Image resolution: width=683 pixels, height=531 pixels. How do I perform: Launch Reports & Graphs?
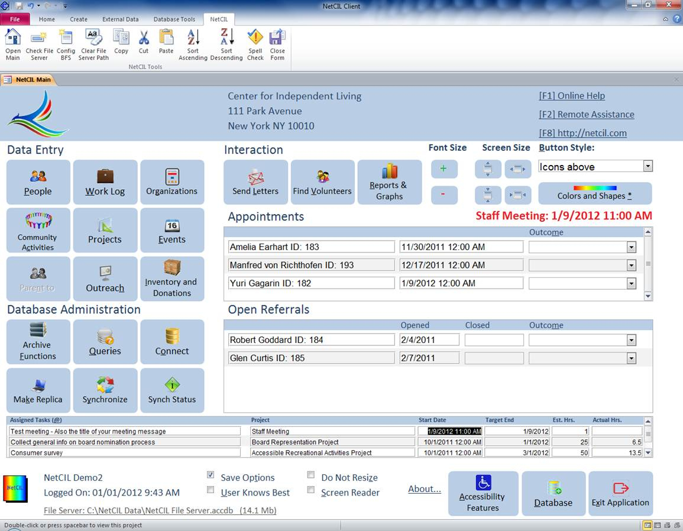coord(390,182)
